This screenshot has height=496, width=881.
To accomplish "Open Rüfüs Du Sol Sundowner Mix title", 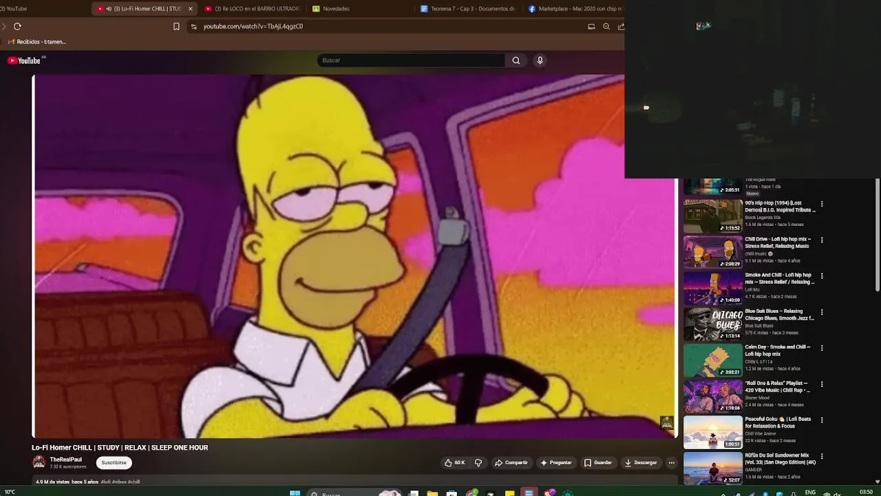I will point(780,459).
